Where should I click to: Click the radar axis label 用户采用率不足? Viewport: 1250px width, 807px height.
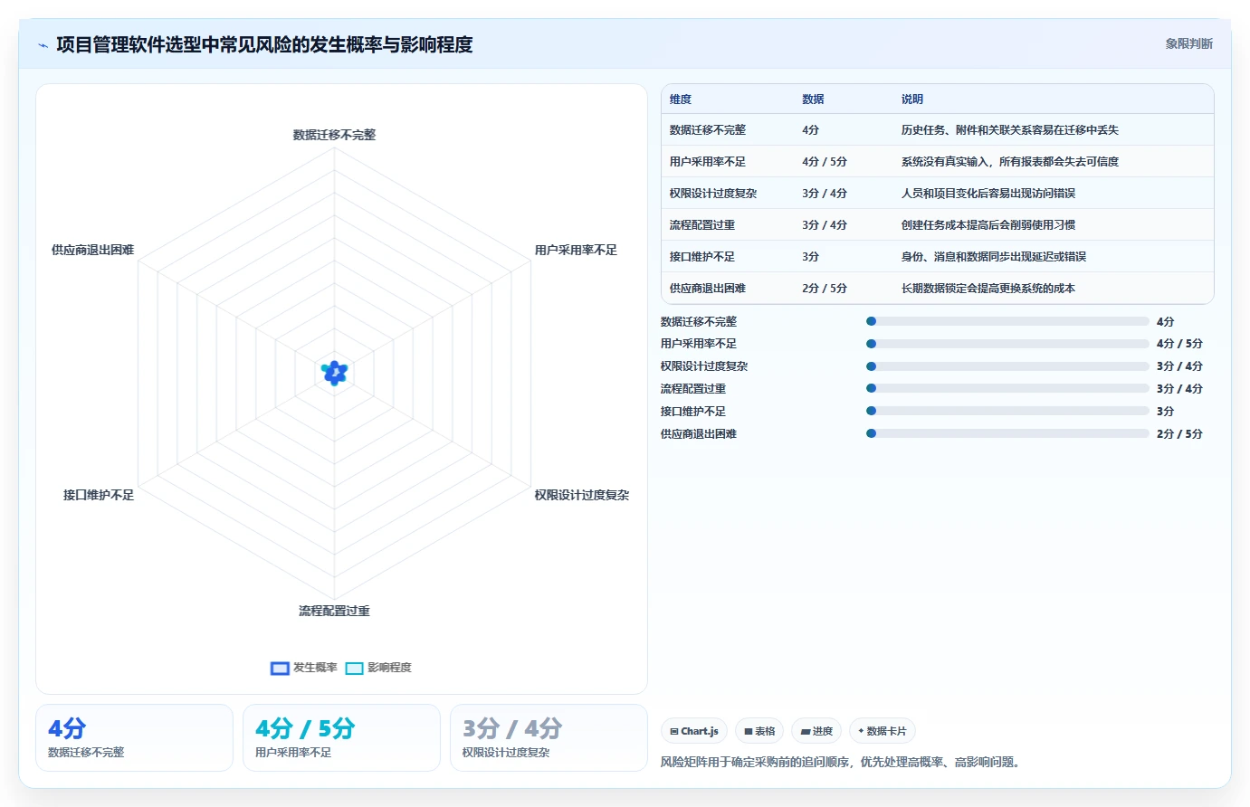pyautogui.click(x=576, y=250)
